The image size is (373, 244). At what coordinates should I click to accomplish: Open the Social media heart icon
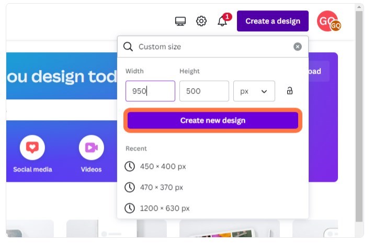coord(32,147)
